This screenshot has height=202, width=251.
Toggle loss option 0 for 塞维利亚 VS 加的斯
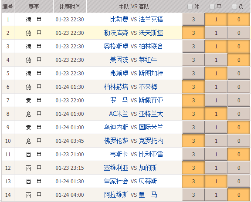[x=239, y=168]
